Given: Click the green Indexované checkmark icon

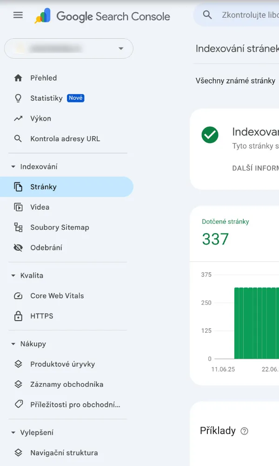Looking at the screenshot, I should click(x=210, y=135).
